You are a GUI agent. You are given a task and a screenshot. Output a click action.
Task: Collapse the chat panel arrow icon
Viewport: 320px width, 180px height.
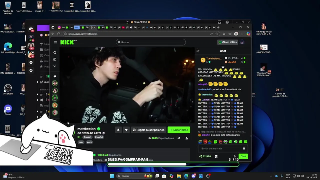tap(198, 51)
